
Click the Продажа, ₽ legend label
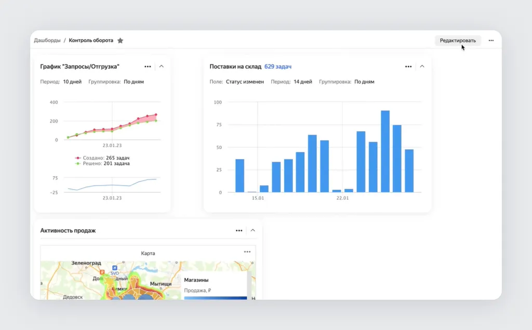tap(197, 291)
